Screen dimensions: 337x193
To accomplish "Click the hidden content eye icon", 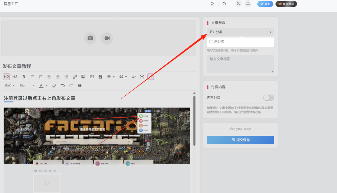I will 109,77.
